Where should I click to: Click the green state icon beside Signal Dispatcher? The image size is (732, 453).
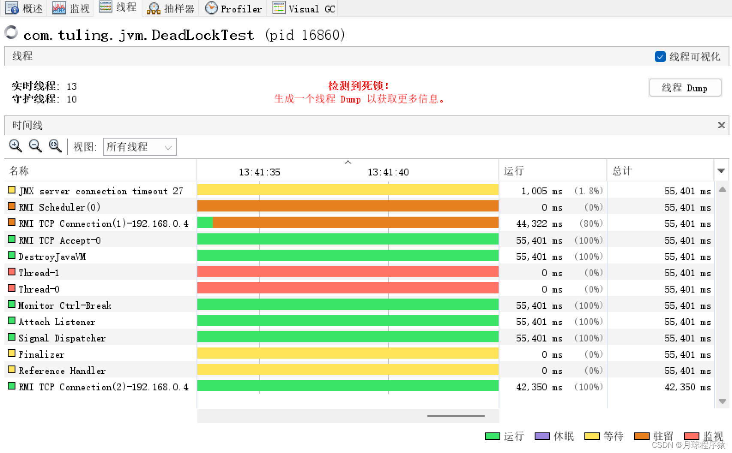pyautogui.click(x=12, y=337)
